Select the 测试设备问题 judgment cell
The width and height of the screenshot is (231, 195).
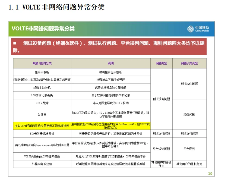pyautogui.click(x=162, y=99)
